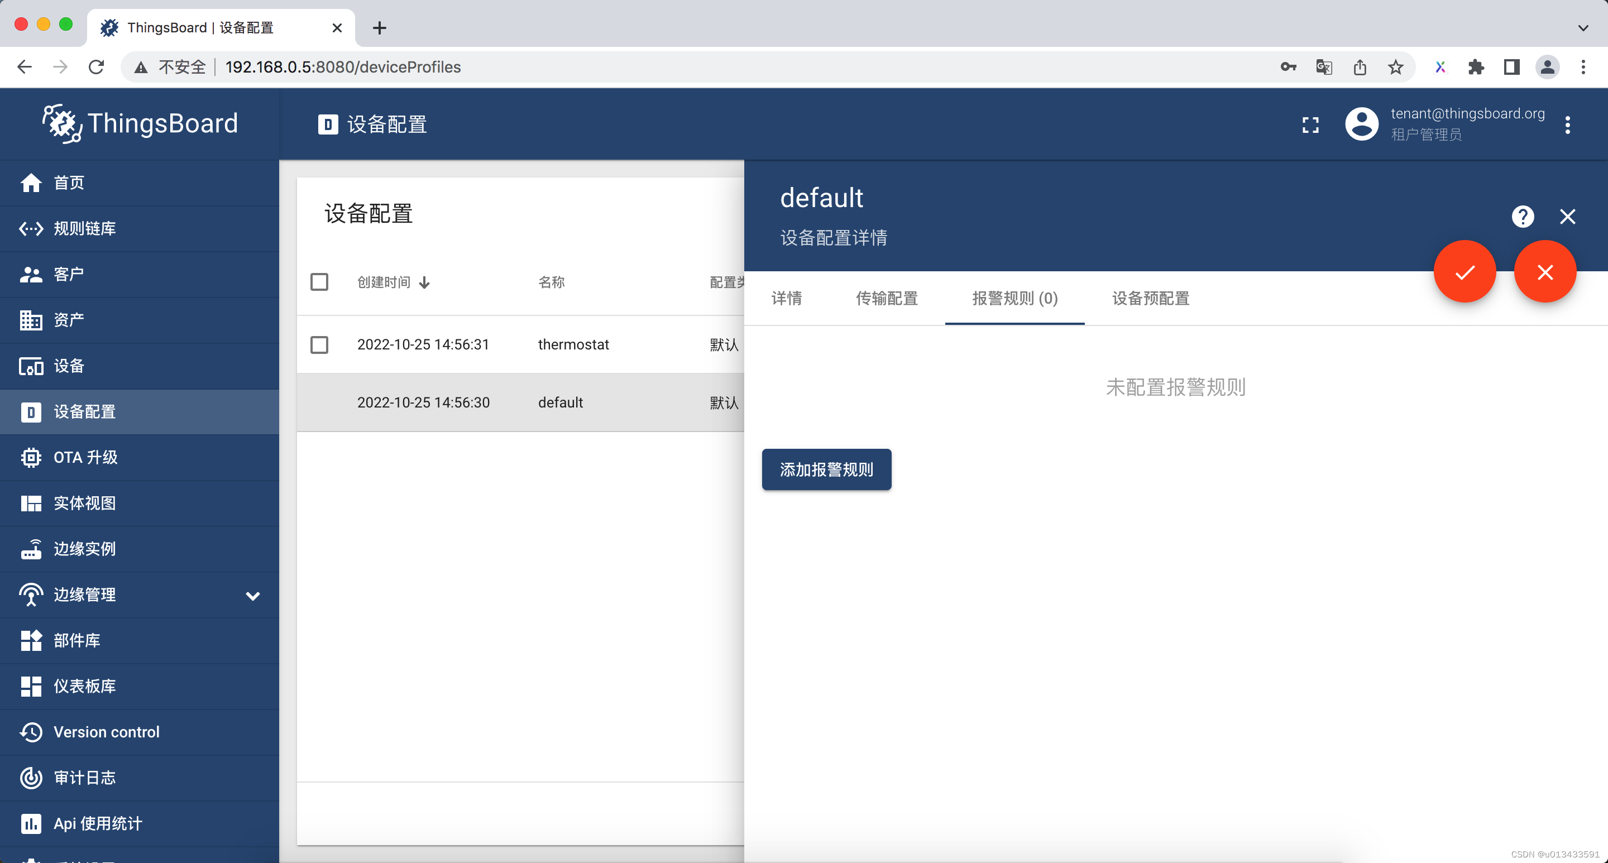Open 规则链库 menu item
1608x863 pixels.
click(139, 228)
